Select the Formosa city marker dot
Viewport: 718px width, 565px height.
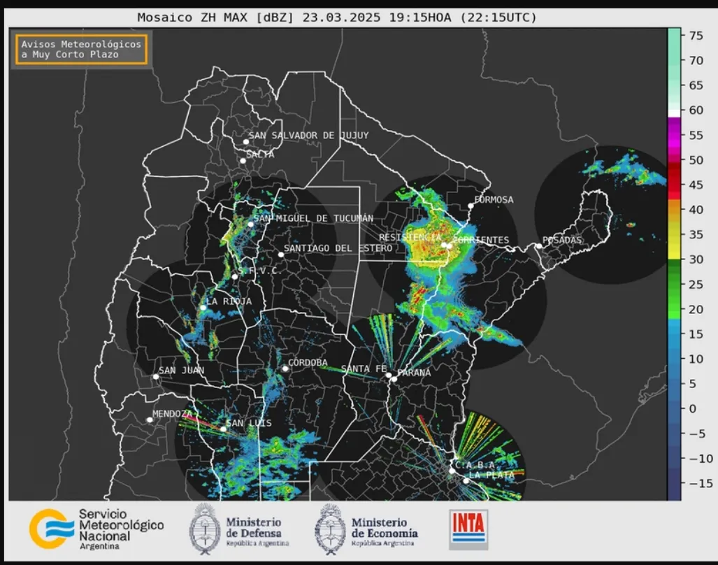(471, 206)
